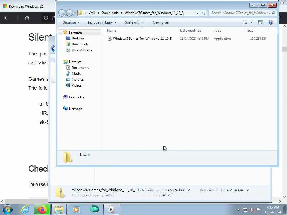
Task: Click the refresh button beside address bar
Action: point(204,13)
